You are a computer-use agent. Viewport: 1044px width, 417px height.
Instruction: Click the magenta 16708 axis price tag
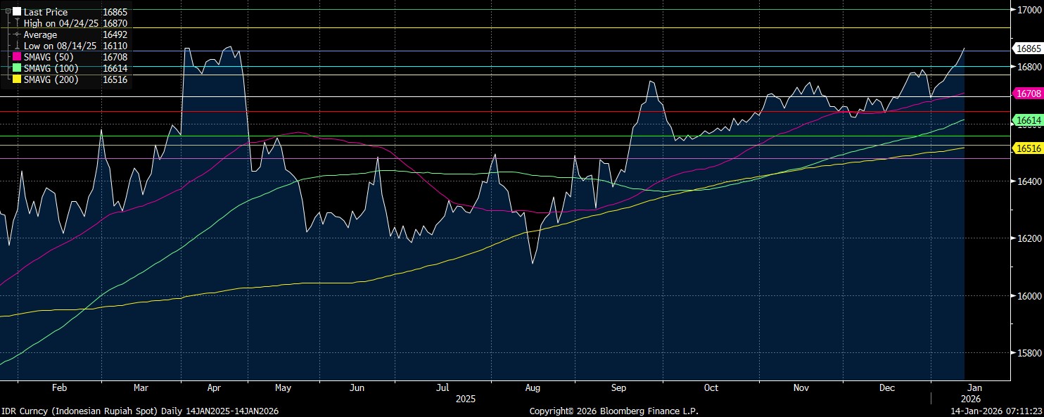click(x=1028, y=93)
